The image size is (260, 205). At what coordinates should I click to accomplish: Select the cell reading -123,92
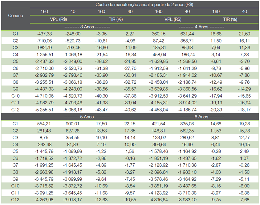click(159, 138)
